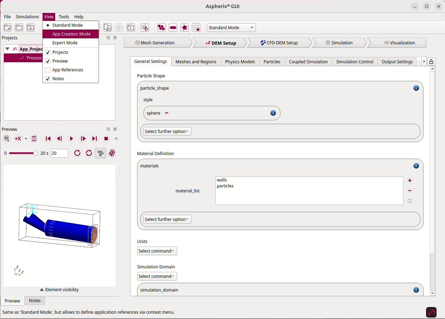Screen dimensions: 445x319
Task: Click the particle_shape info icon
Action: 416,88
